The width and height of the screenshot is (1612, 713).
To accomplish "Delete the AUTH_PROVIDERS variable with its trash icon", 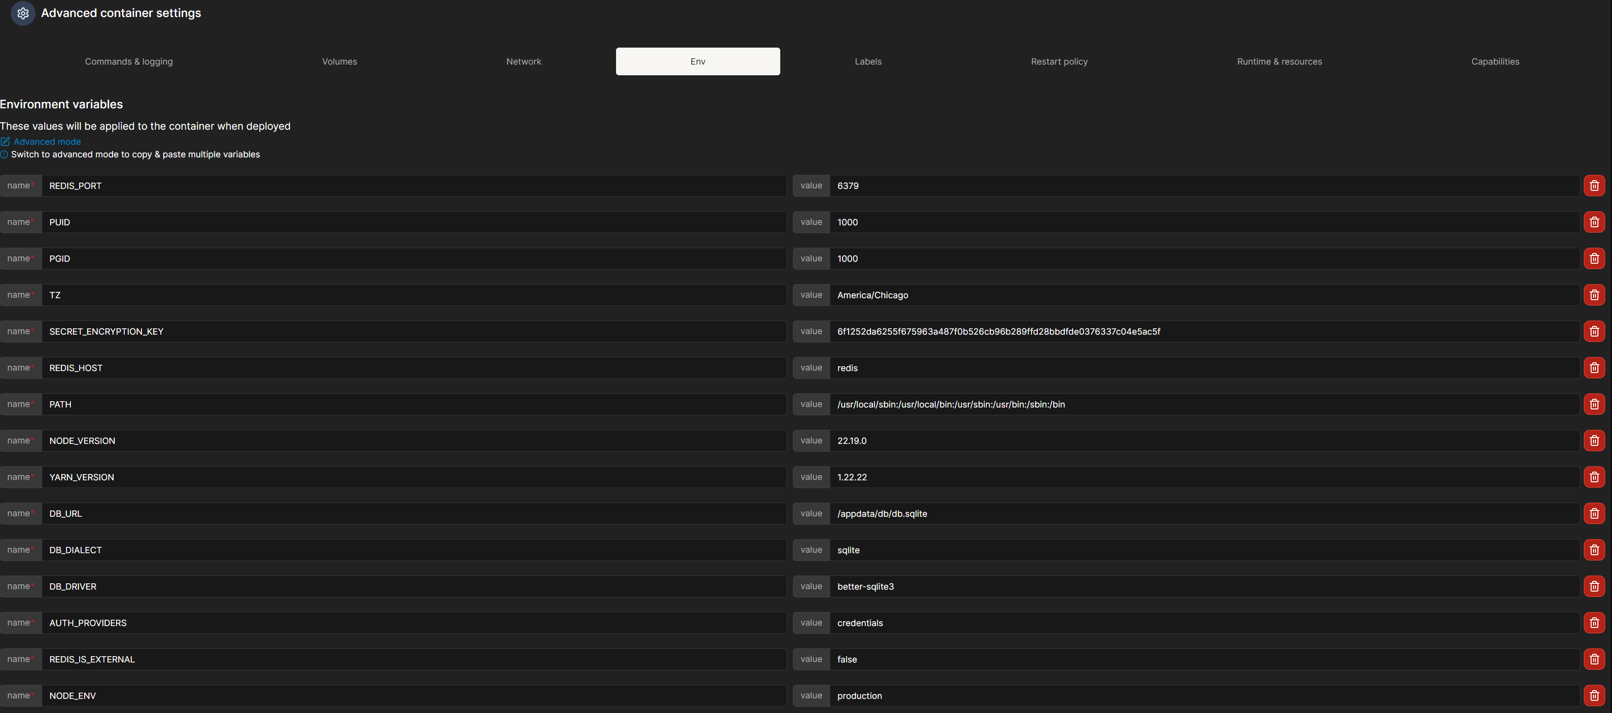I will (x=1594, y=623).
